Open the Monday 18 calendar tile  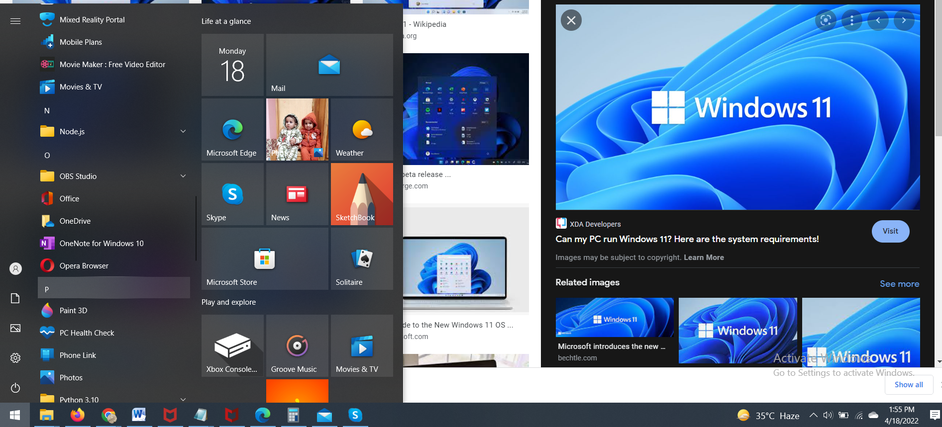pos(232,65)
